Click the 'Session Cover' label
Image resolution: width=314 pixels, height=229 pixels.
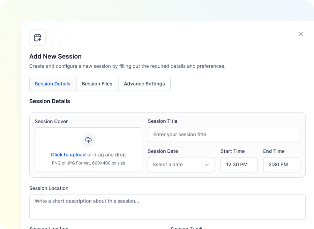coord(51,121)
